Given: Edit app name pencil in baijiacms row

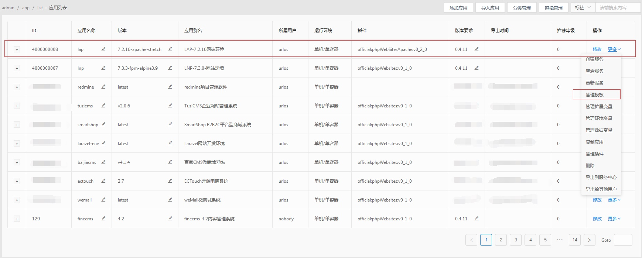Looking at the screenshot, I should [103, 162].
